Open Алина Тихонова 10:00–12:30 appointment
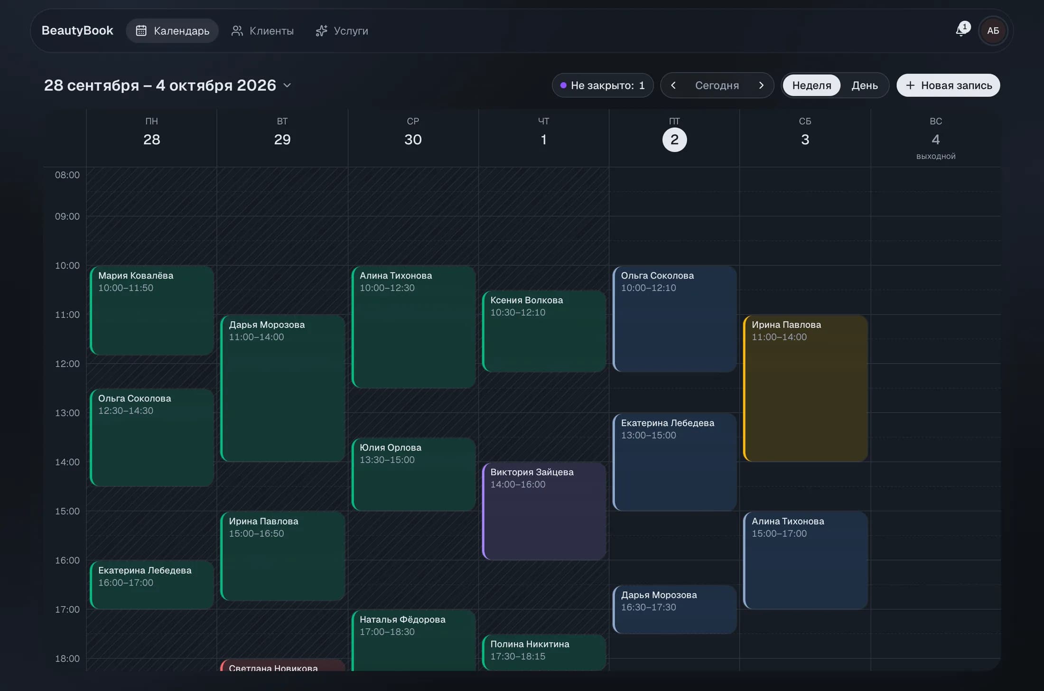 click(413, 327)
